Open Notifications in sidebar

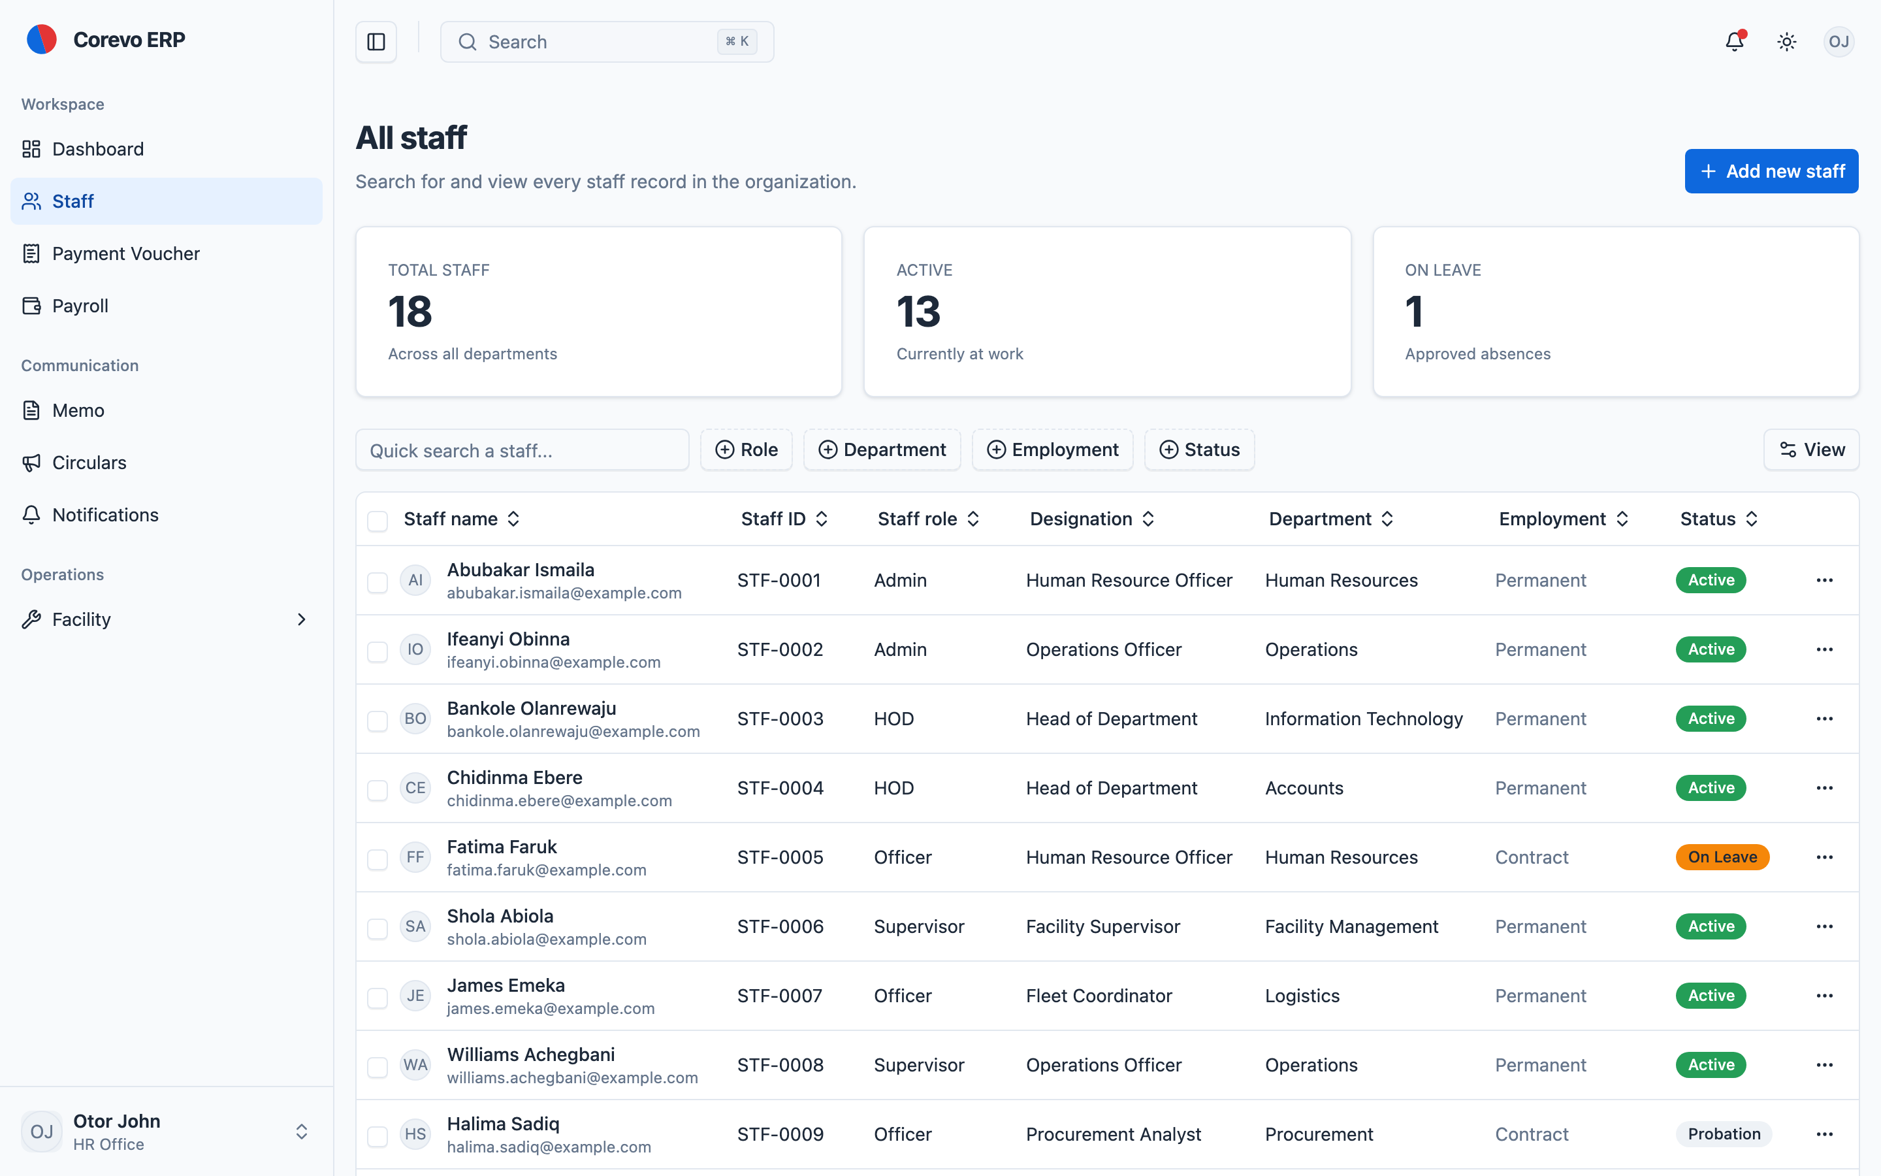click(x=167, y=515)
